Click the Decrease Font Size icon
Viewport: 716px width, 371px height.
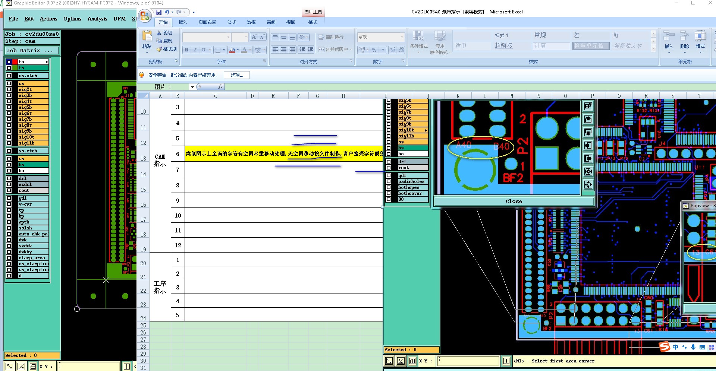262,37
